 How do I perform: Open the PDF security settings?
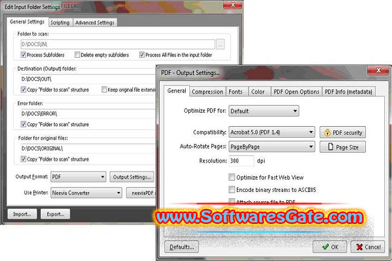[342, 132]
